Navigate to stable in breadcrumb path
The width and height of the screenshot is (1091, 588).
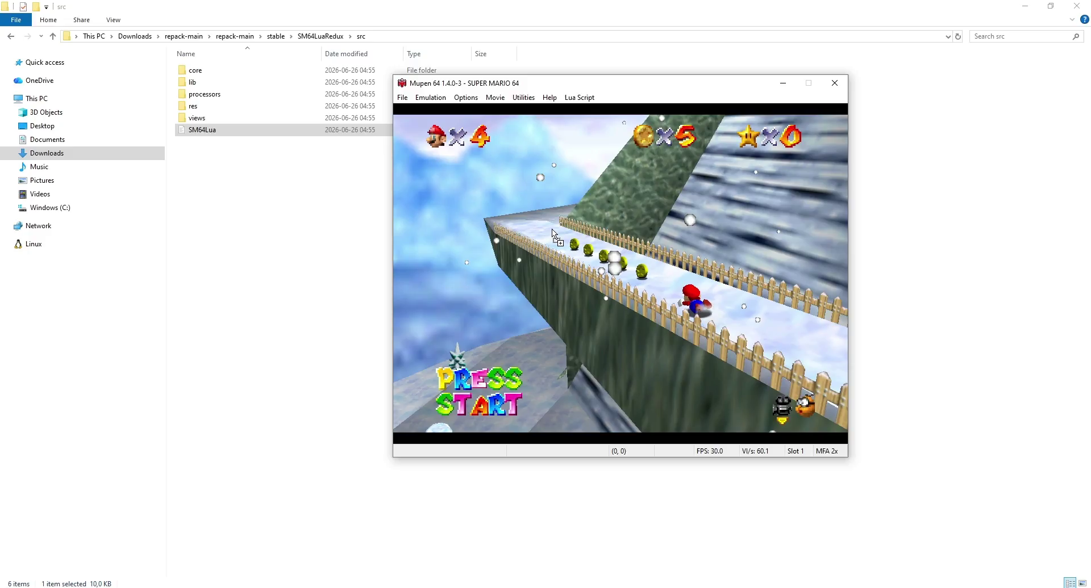tap(276, 36)
